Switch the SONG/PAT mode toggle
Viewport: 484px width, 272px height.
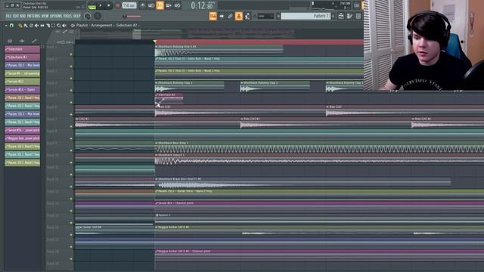pos(92,5)
